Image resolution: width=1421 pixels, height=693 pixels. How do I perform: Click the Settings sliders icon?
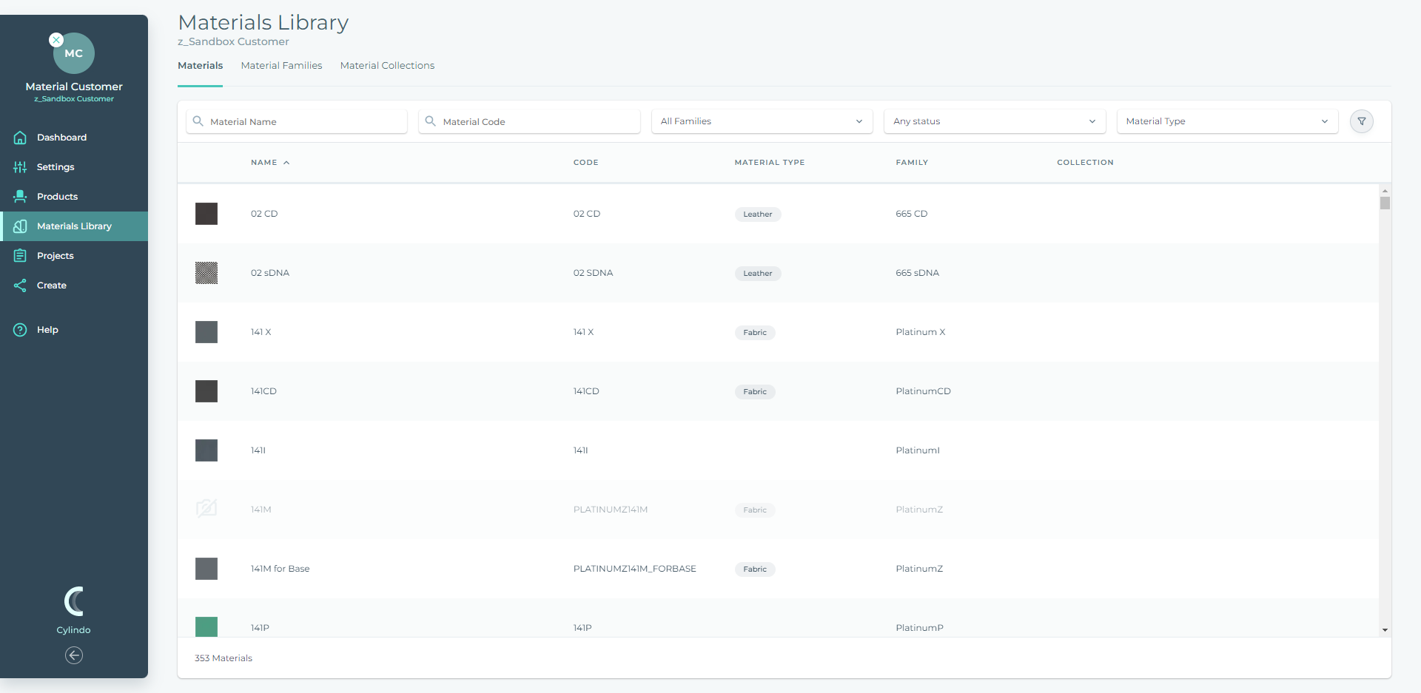tap(20, 167)
